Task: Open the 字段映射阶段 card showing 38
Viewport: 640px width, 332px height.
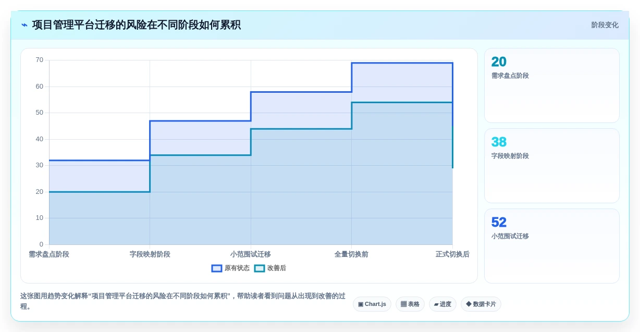Action: (552, 166)
